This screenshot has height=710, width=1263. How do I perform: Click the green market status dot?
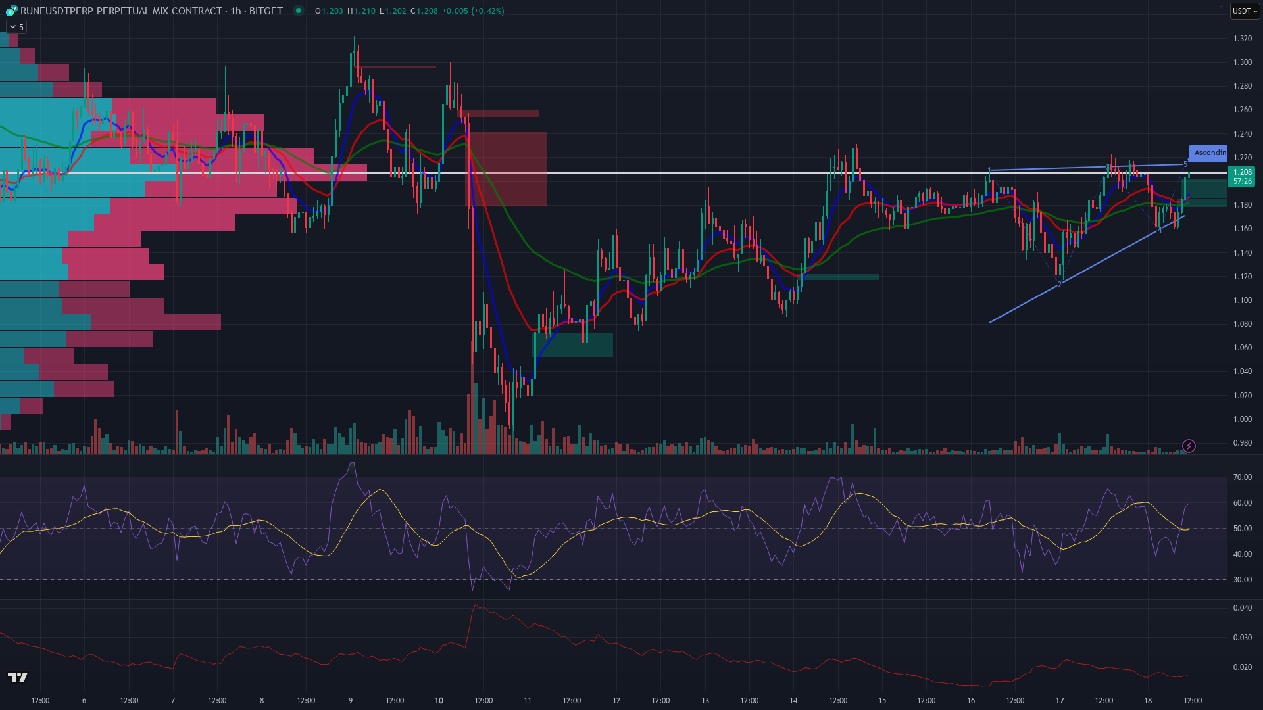[299, 11]
